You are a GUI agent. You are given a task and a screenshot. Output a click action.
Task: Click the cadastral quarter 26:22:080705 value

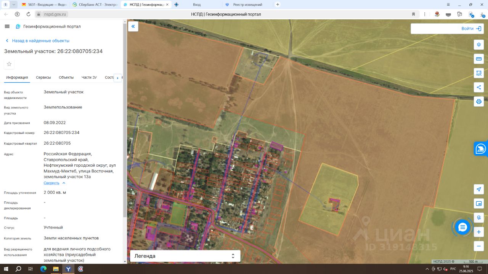57,143
